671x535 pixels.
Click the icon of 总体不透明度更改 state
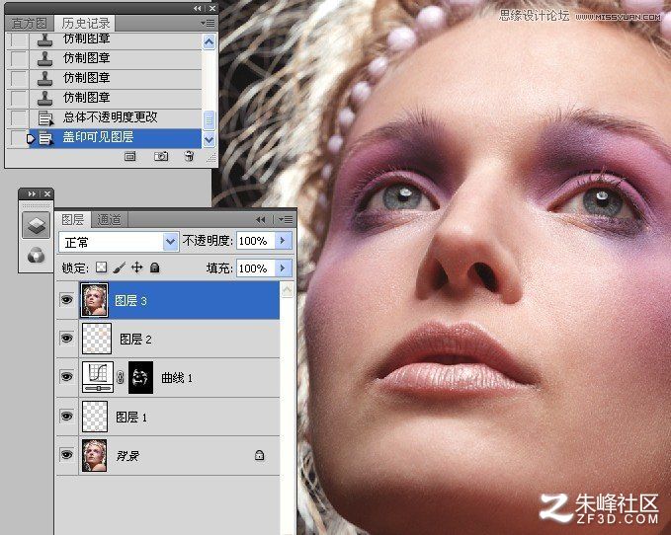pyautogui.click(x=45, y=117)
